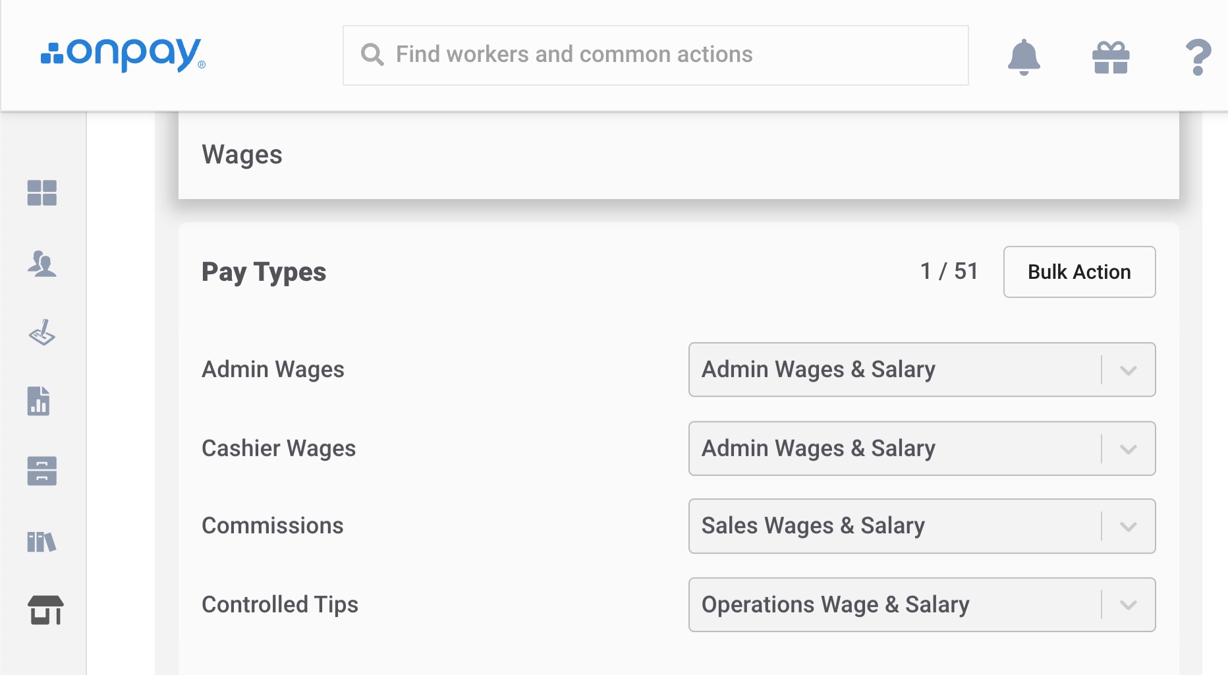Click the search magnifier icon
Image resolution: width=1228 pixels, height=675 pixels.
pos(372,55)
